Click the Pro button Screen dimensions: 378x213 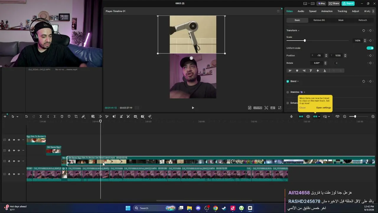coord(321,4)
